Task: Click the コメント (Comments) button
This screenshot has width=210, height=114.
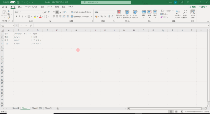Action: pyautogui.click(x=203, y=7)
